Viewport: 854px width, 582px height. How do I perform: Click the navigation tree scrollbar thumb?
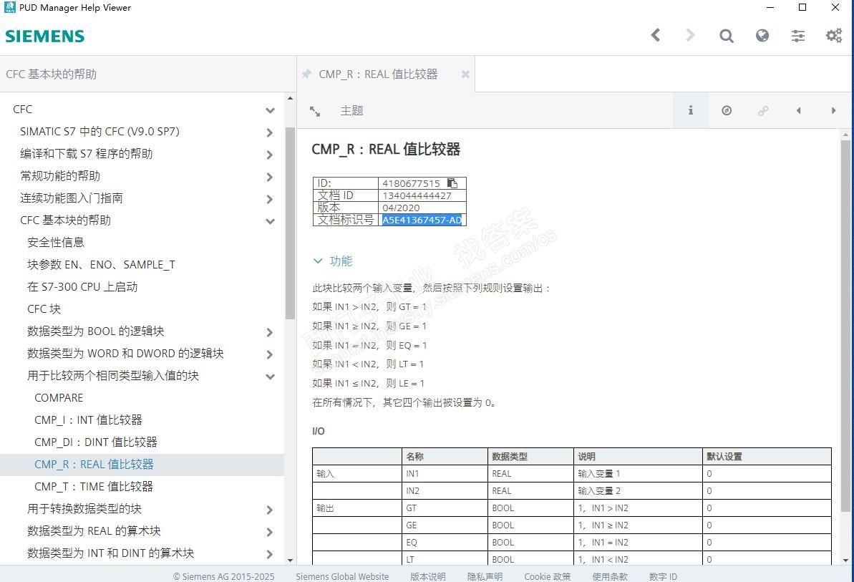pyautogui.click(x=290, y=223)
